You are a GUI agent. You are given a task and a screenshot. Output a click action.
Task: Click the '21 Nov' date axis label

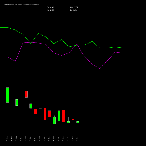[35, 139]
